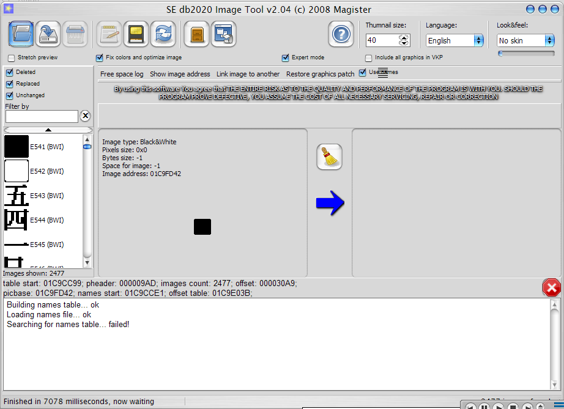Click Link image to another
This screenshot has height=409, width=564.
tap(248, 74)
